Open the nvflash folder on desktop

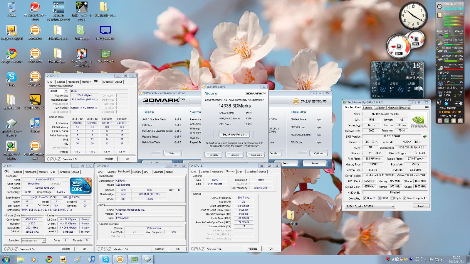coord(292,217)
